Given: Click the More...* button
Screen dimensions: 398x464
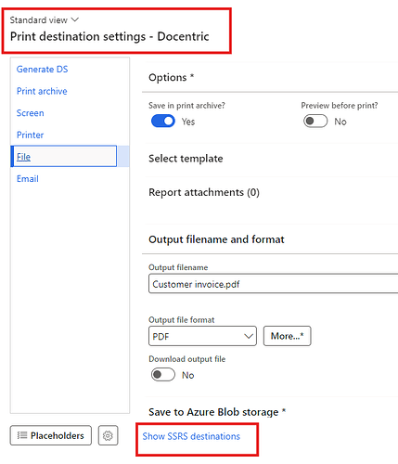Looking at the screenshot, I should [287, 336].
